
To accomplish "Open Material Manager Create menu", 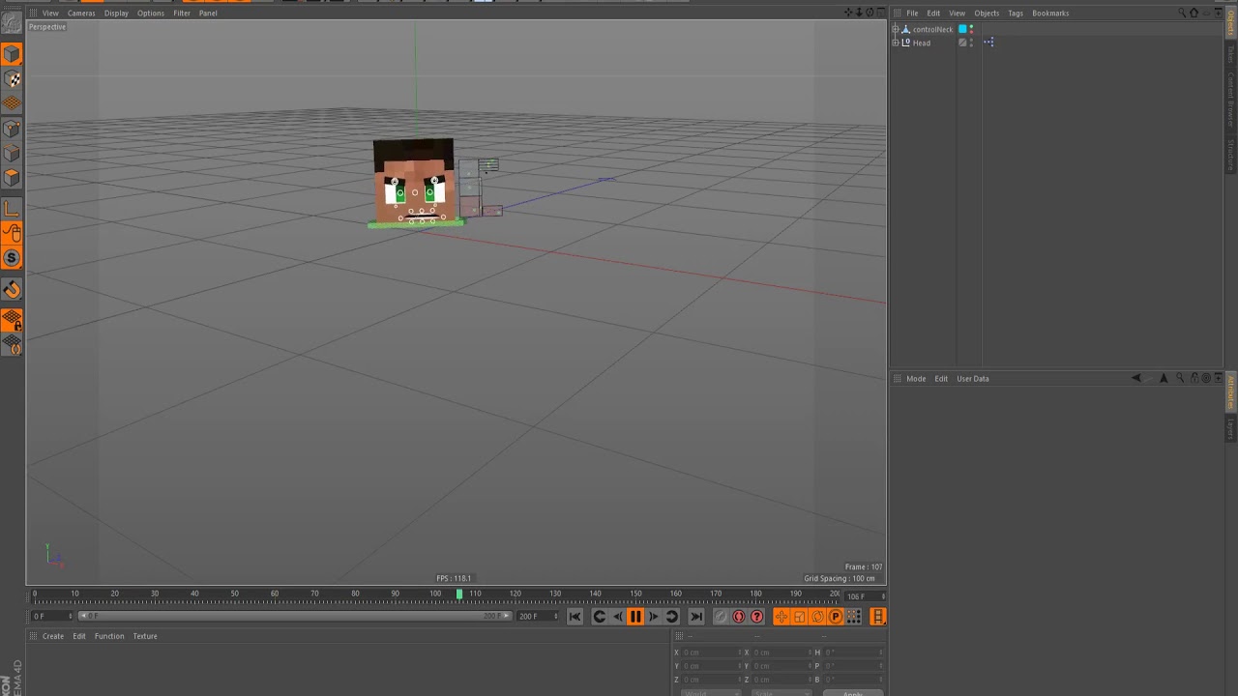I will coord(53,636).
